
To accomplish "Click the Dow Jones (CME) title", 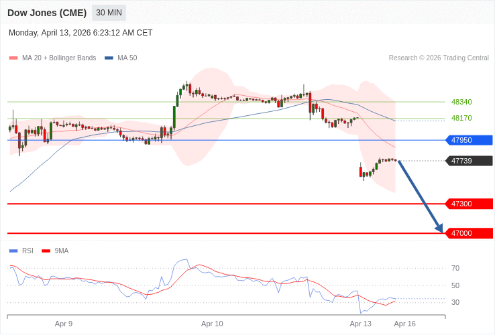I will coord(47,13).
